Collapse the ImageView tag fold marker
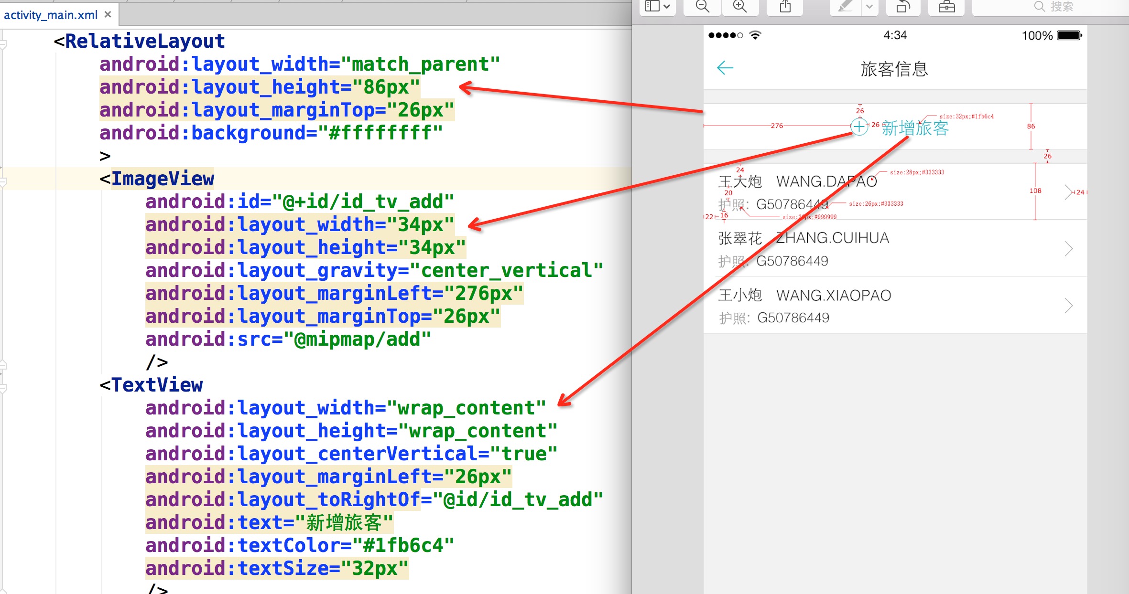Viewport: 1129px width, 594px height. click(3, 181)
